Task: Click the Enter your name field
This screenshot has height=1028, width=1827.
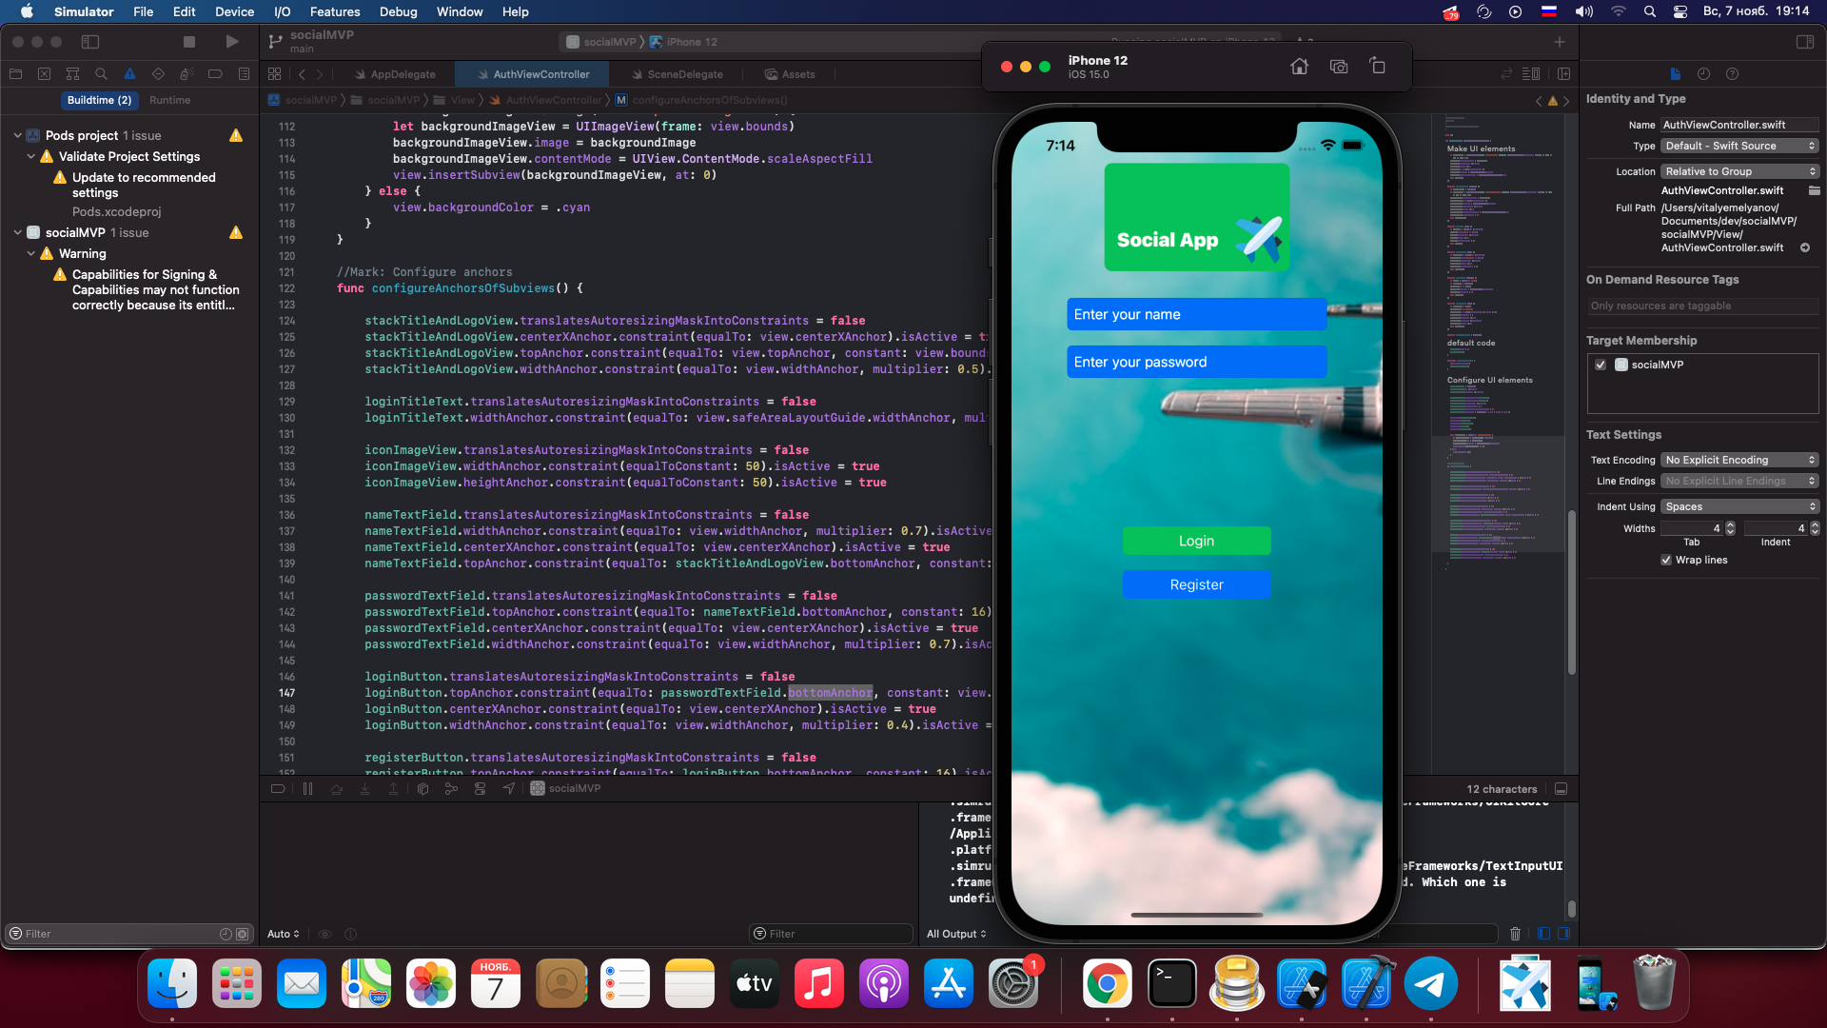Action: coord(1196,314)
